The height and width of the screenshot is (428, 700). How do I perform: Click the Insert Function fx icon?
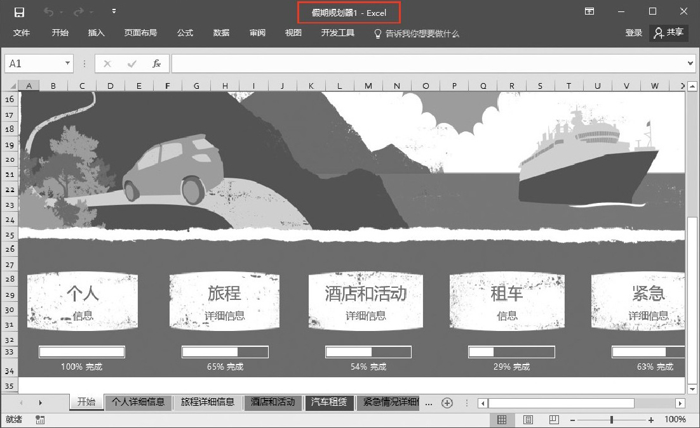click(156, 63)
